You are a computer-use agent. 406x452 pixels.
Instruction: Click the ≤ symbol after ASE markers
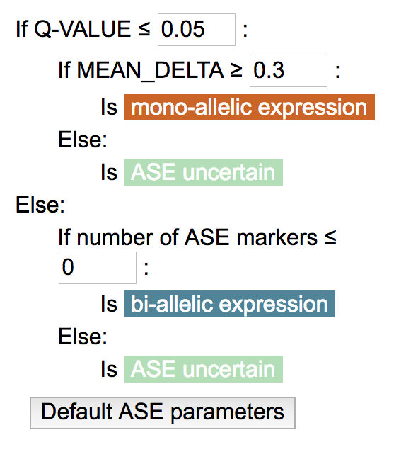point(330,237)
